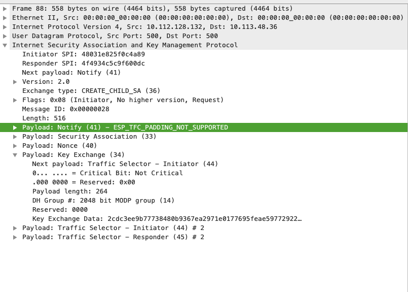Viewport: 408px width, 292px height.
Task: Expand the Flags: 0x08 field
Action: coord(15,100)
